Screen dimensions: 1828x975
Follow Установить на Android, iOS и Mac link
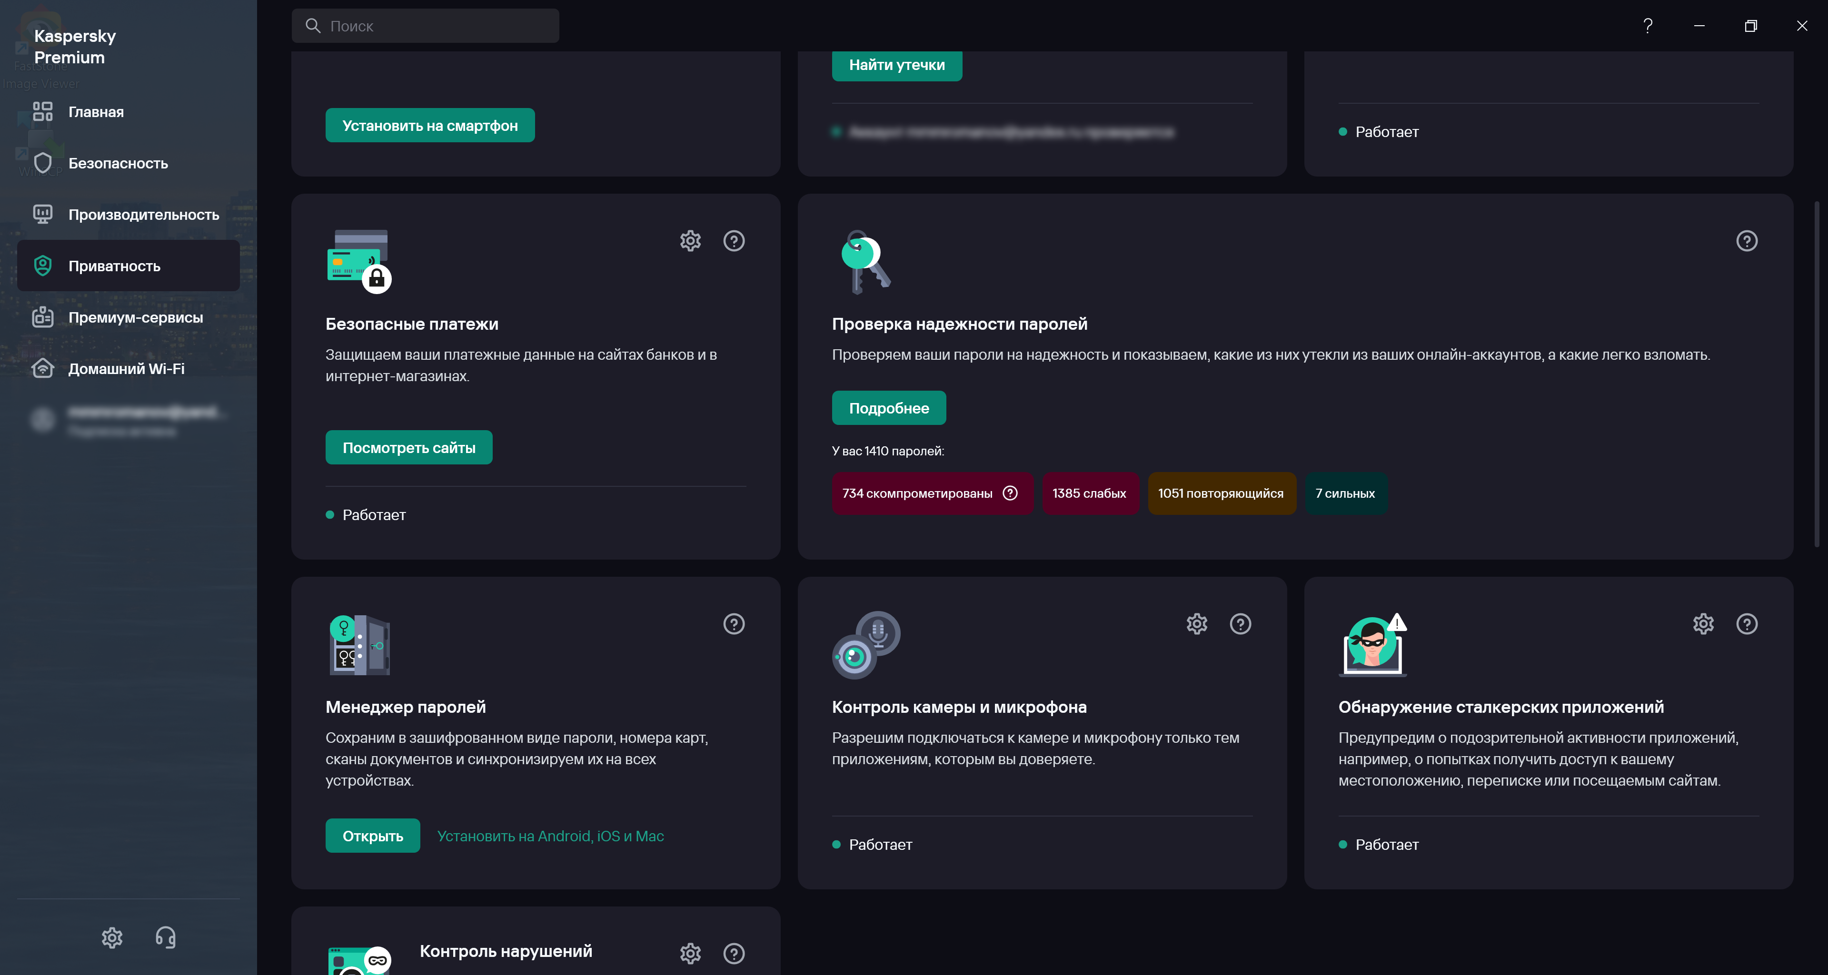(x=550, y=836)
